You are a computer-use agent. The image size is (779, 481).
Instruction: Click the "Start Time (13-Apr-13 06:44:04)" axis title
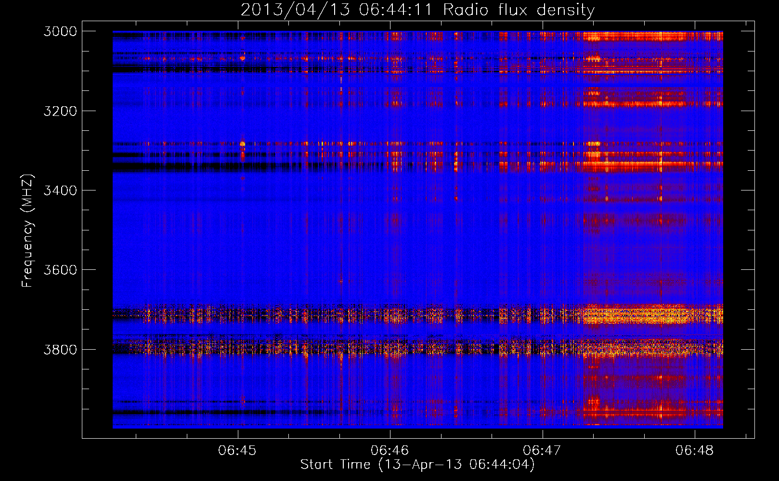click(x=417, y=465)
